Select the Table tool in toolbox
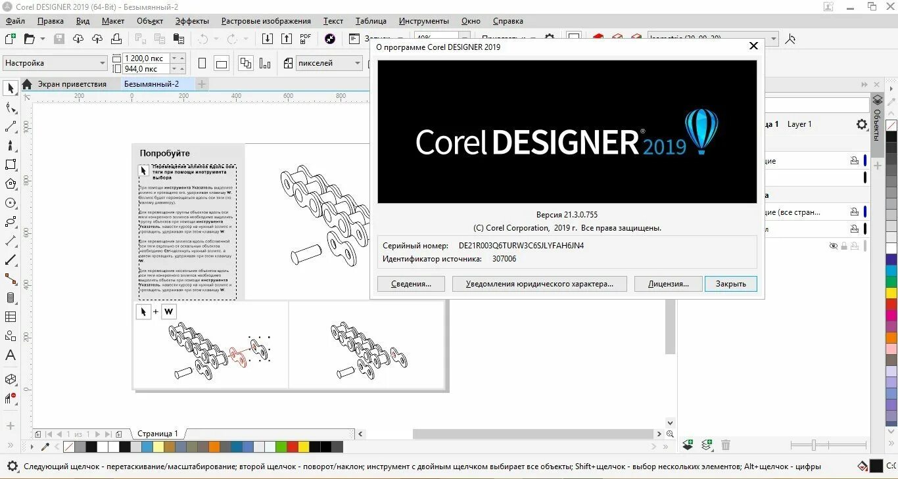 [11, 317]
